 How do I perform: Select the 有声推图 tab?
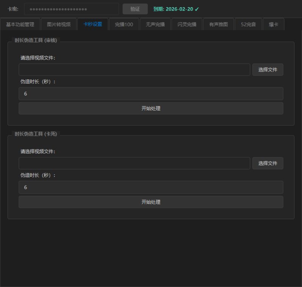point(218,25)
